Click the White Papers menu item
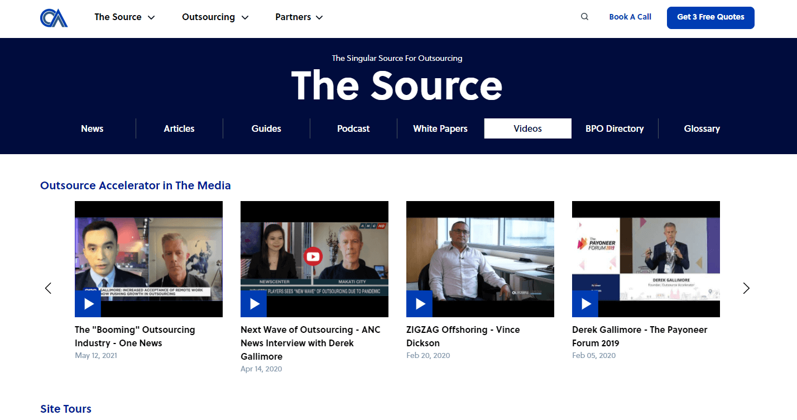Screen dimensions: 797x420 (x=440, y=128)
